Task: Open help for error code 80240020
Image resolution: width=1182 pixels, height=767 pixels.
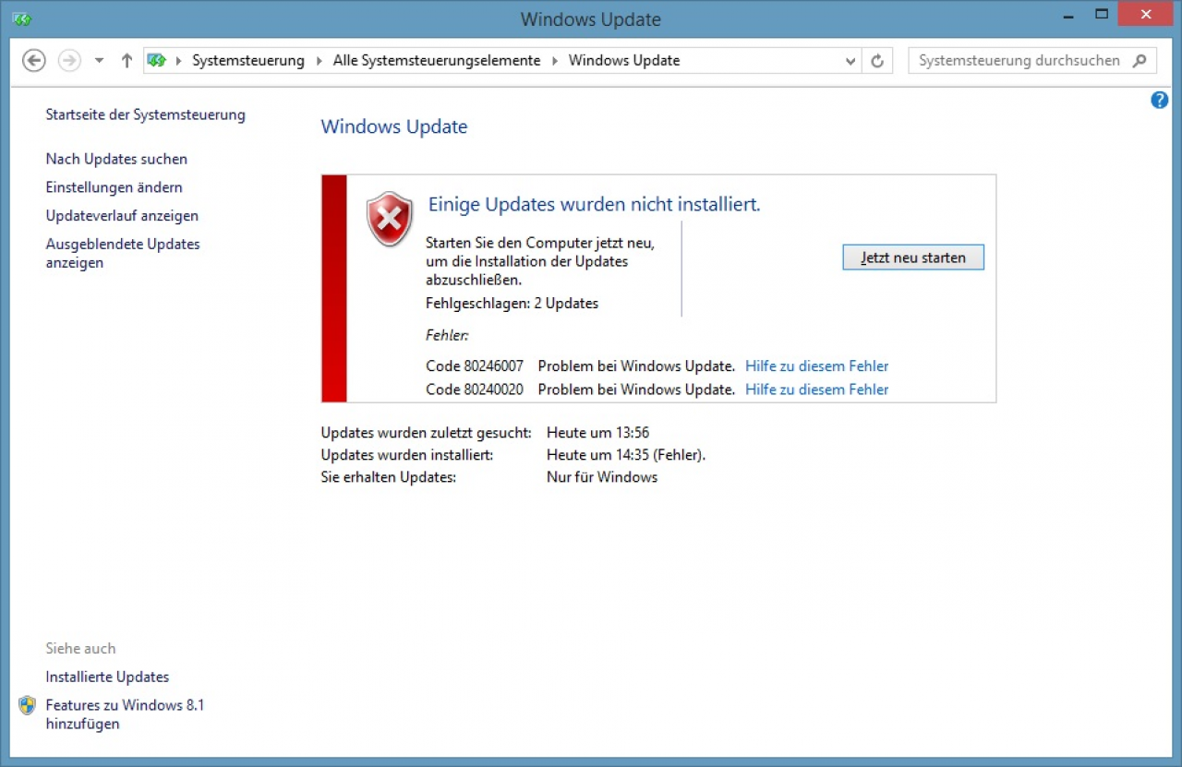Action: coord(817,389)
